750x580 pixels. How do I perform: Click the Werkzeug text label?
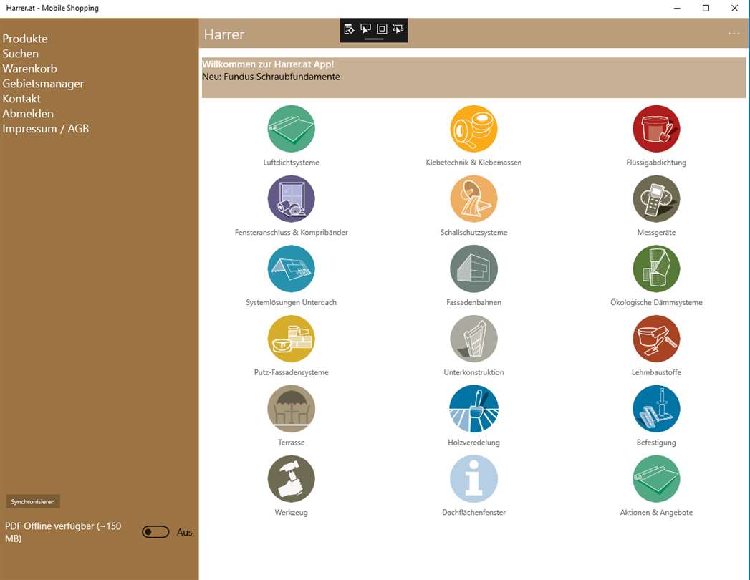click(x=291, y=512)
